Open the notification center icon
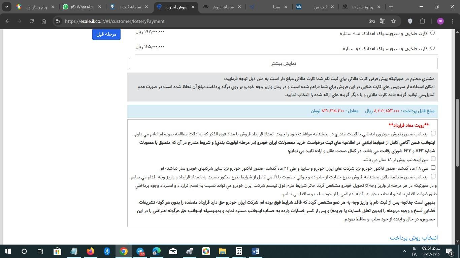The image size is (460, 258). click(450, 251)
